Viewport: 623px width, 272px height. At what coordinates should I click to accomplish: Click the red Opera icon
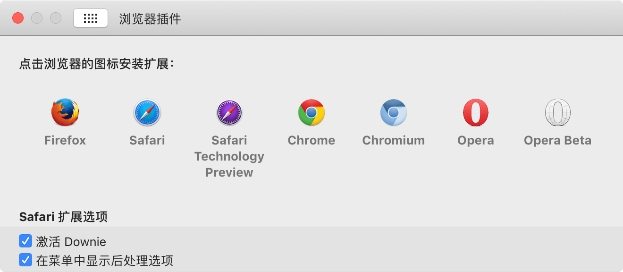[476, 112]
